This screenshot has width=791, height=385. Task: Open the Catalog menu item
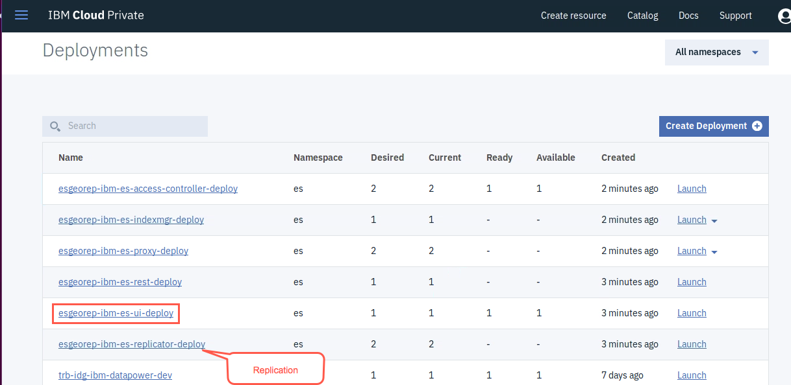[642, 16]
